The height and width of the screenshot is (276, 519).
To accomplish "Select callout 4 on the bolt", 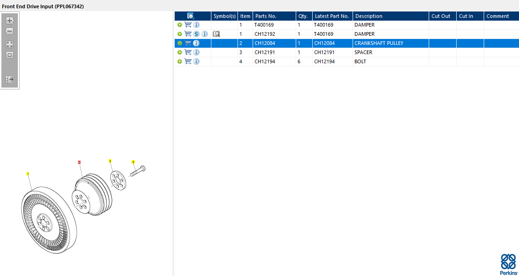I will [x=133, y=162].
